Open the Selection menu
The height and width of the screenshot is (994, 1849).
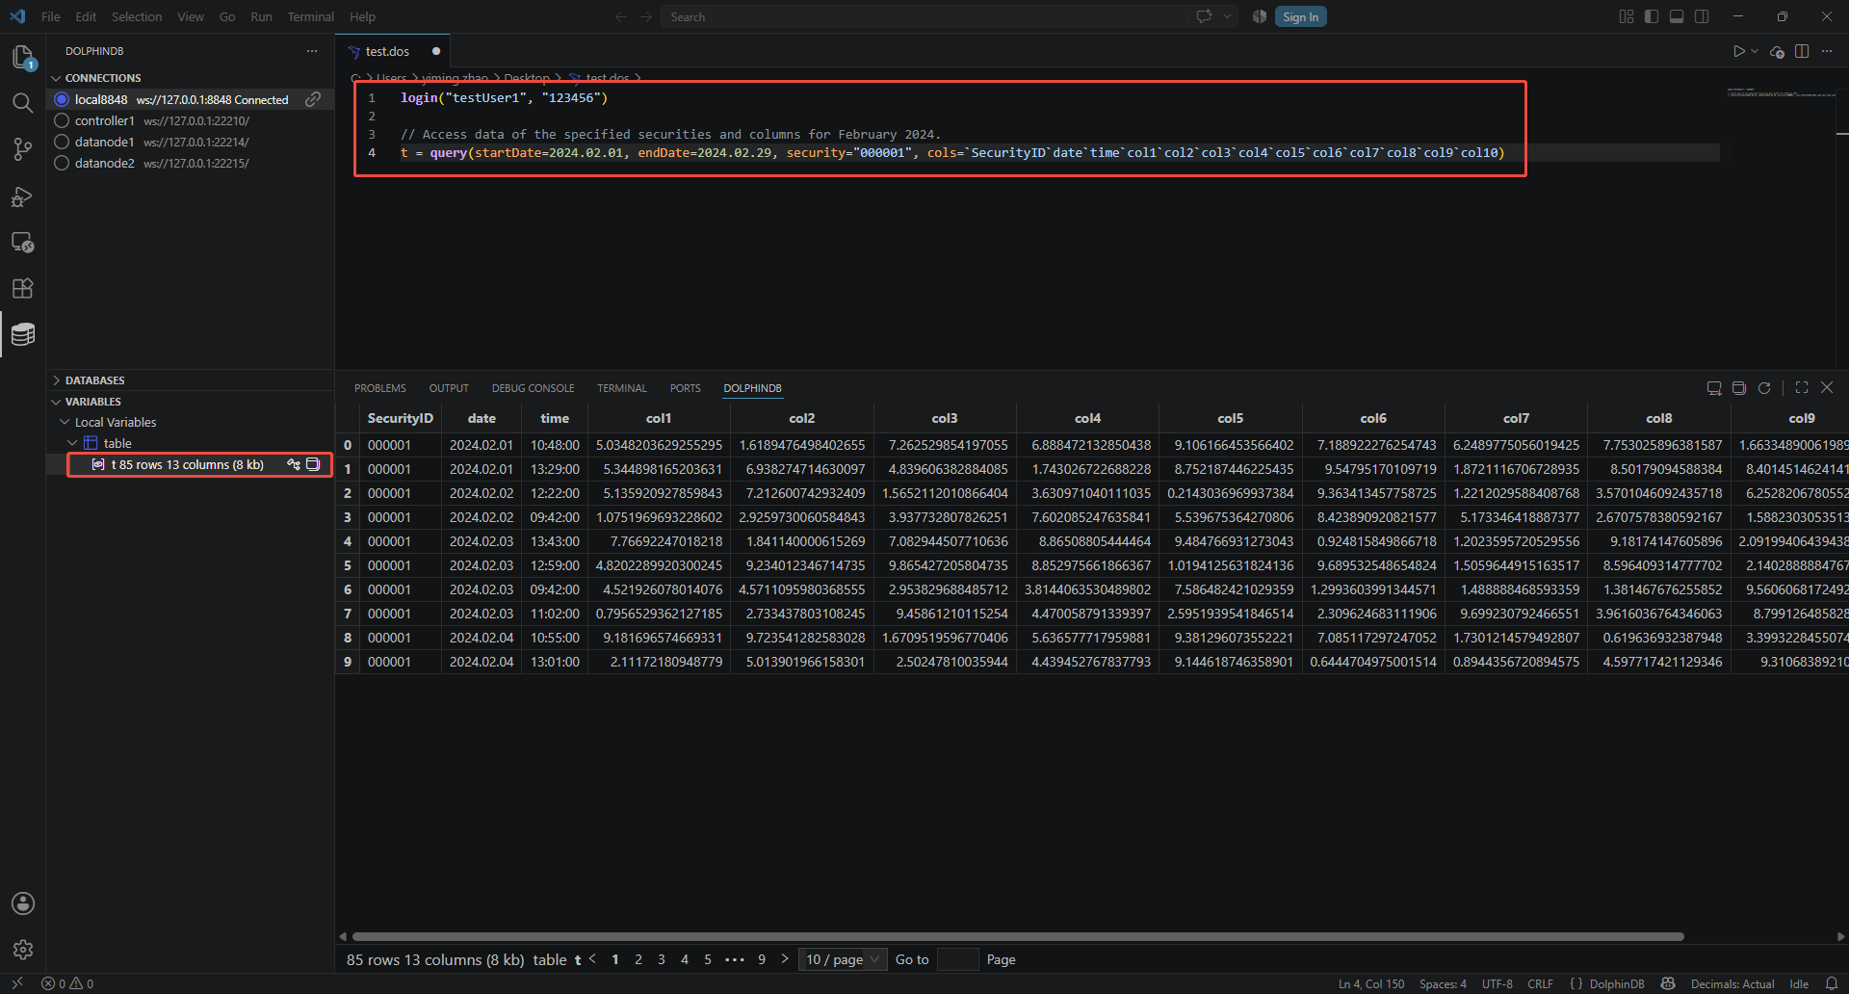click(137, 16)
